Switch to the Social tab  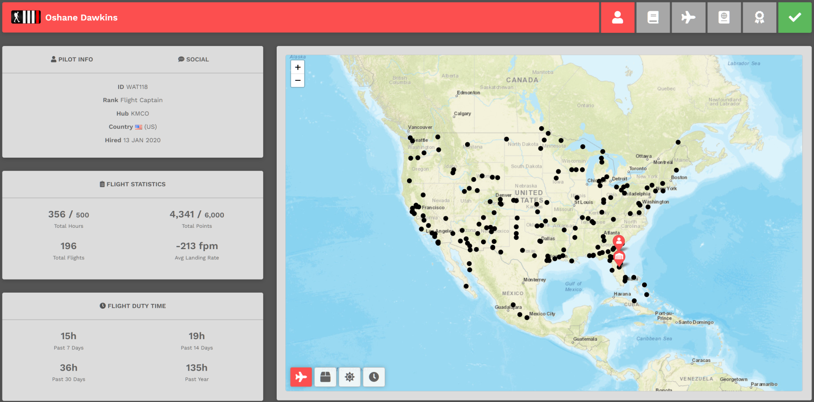pos(193,60)
